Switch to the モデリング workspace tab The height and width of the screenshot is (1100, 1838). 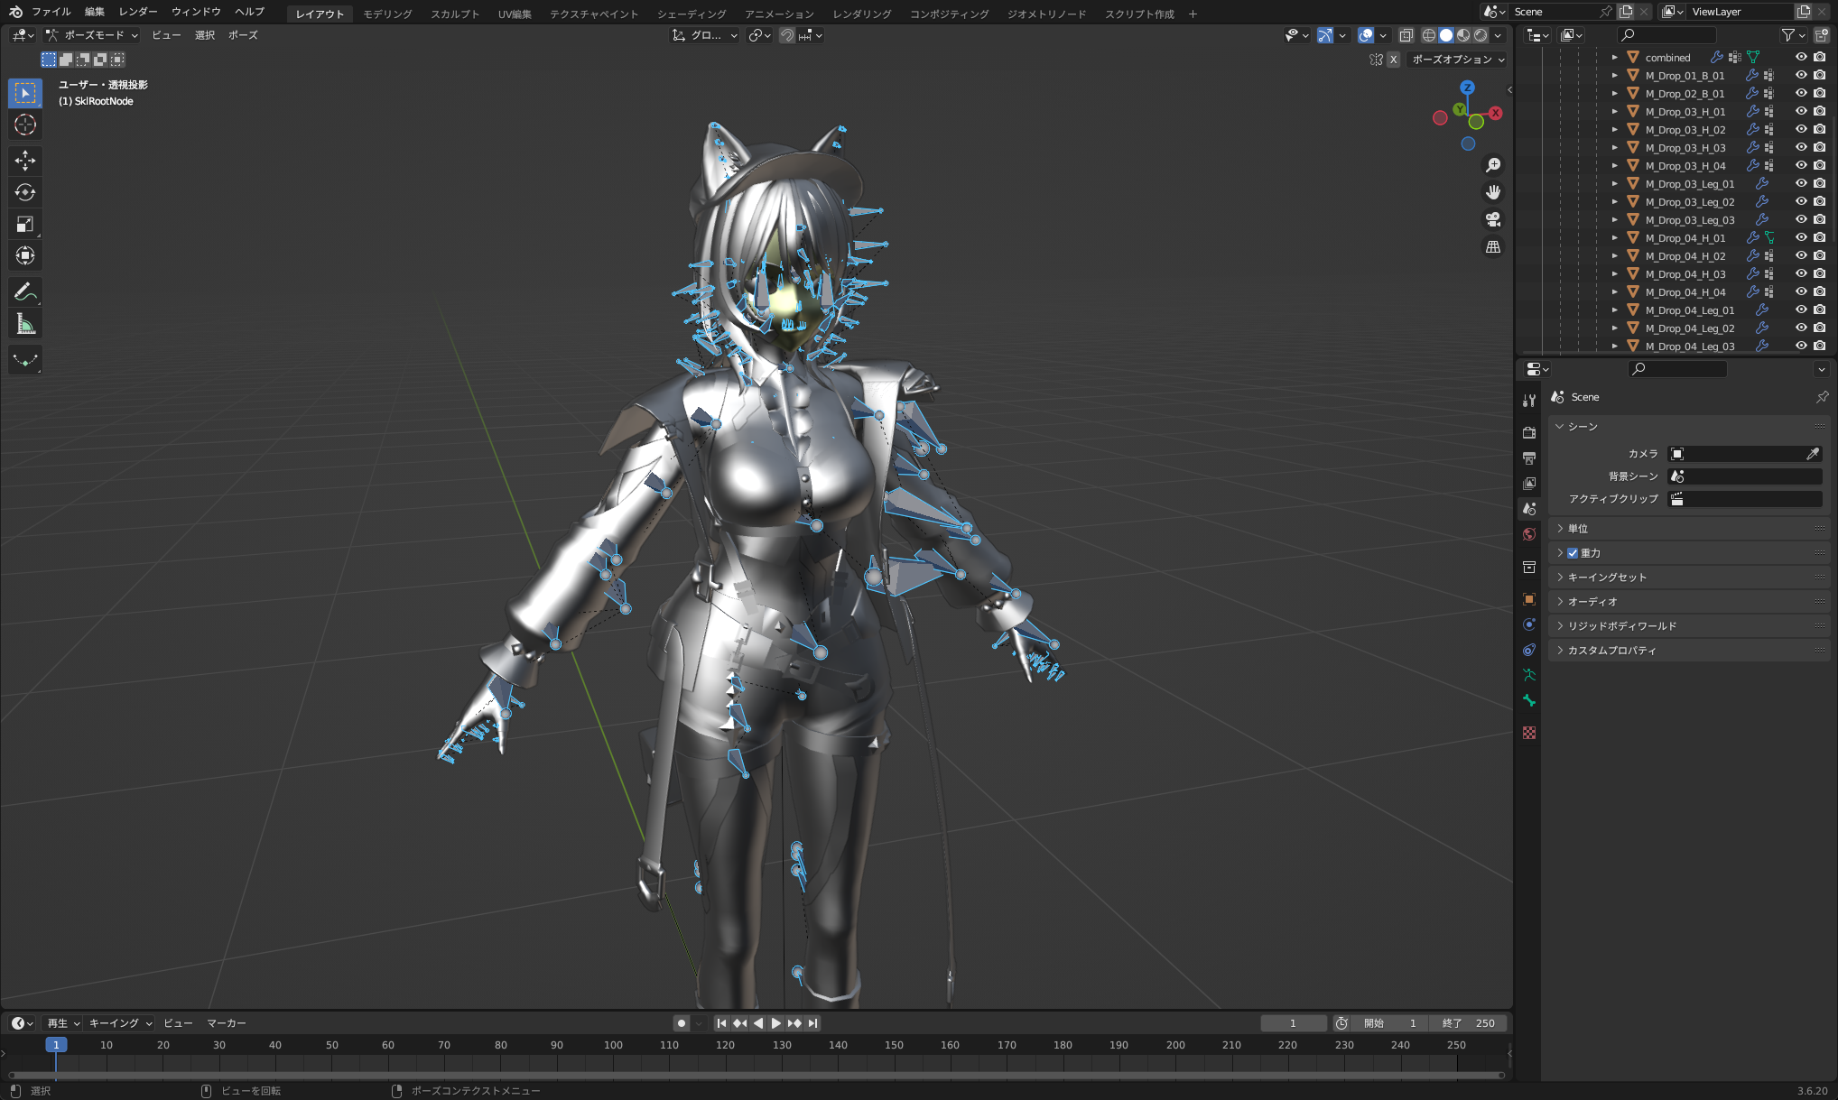click(x=388, y=14)
